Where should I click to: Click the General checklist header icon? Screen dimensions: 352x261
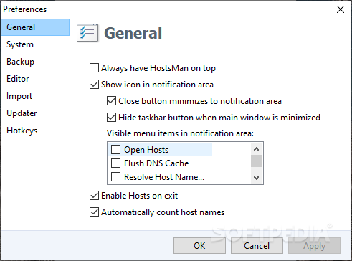pyautogui.click(x=87, y=33)
